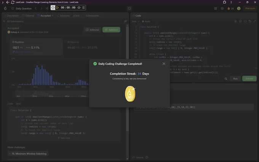The image size is (259, 162).
Task: Click the Premium button
Action: [x=250, y=8]
